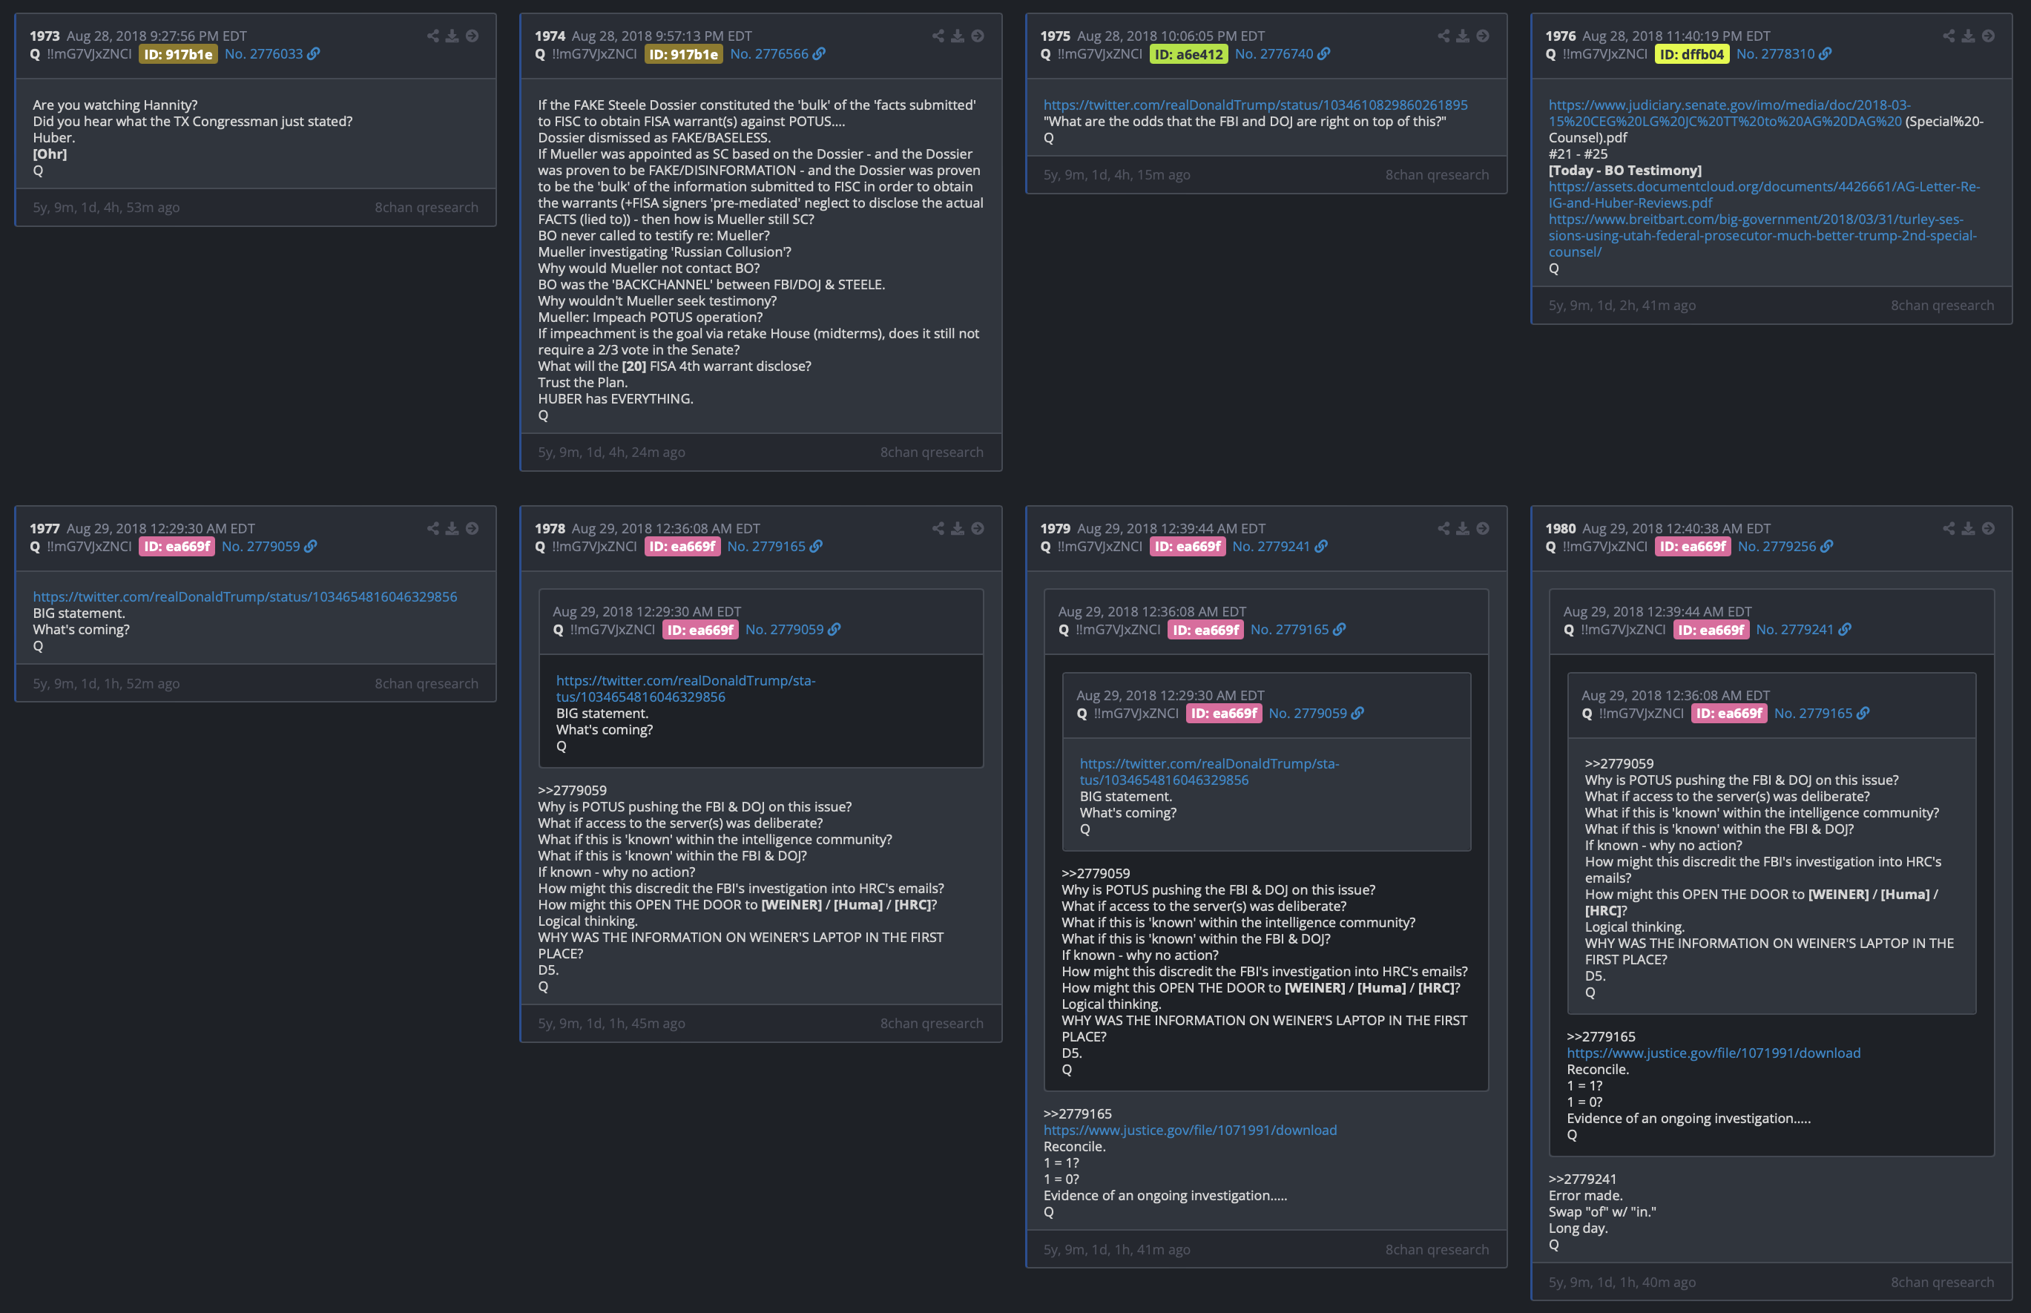
Task: Share post 1978
Action: coord(939,529)
